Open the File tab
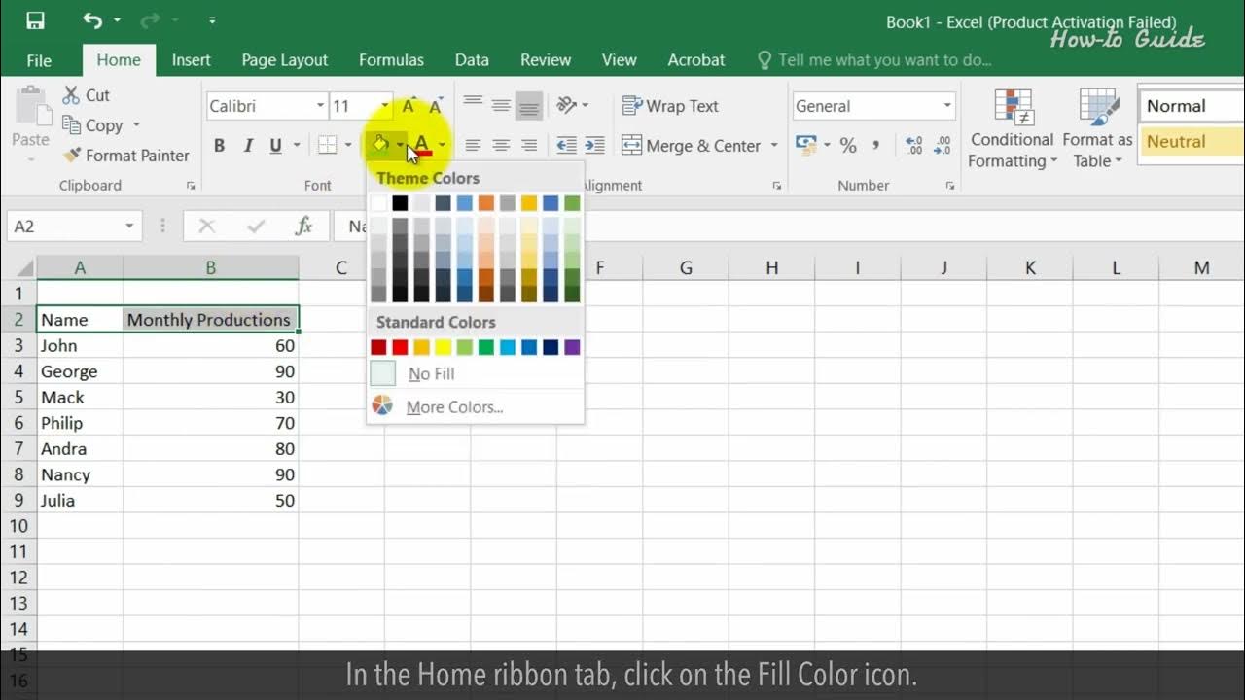 (39, 60)
